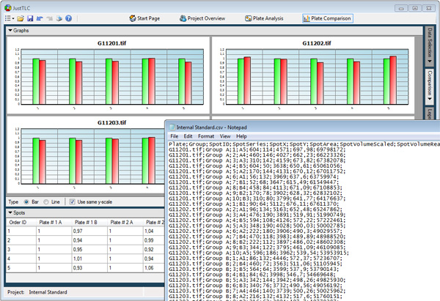
Task: Click the Notepad document icon in title bar
Action: click(172, 127)
